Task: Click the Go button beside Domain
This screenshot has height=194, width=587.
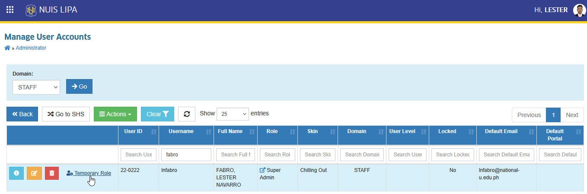Action: (x=79, y=86)
